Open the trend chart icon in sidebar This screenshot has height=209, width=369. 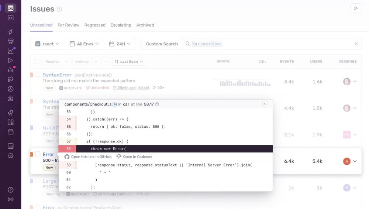pyautogui.click(x=11, y=51)
